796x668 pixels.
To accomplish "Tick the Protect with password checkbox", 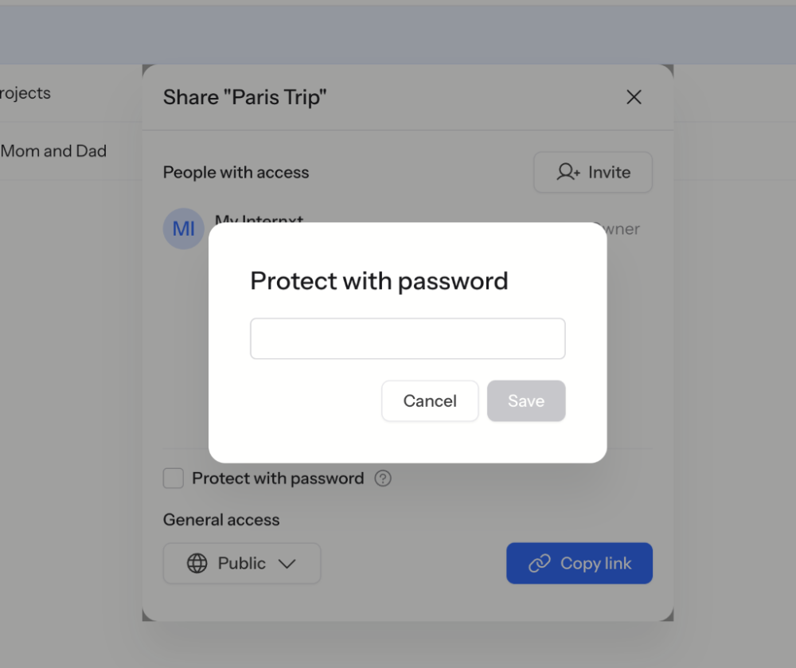I will pyautogui.click(x=173, y=479).
